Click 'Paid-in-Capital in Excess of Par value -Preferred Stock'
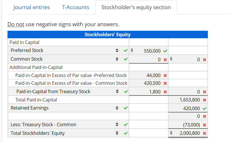Image resolution: width=230 pixels, height=142 pixels. (x=71, y=75)
